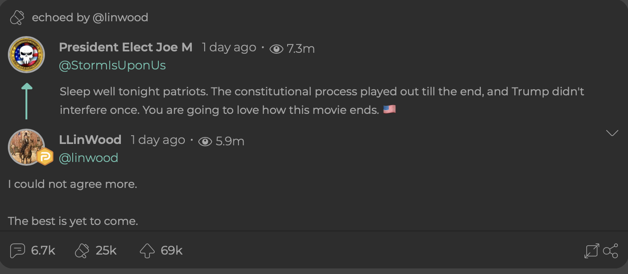Click the echo icon beside 'echoed by @linwood'

pyautogui.click(x=17, y=18)
